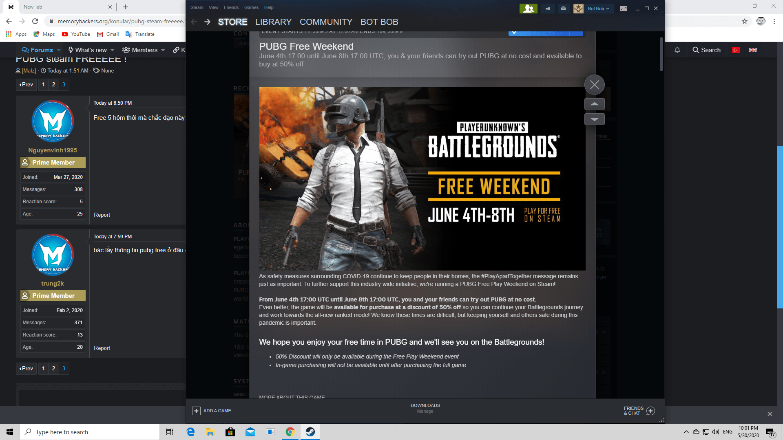Click the Add a Game plus icon
Viewport: 783px width, 440px height.
tap(196, 411)
